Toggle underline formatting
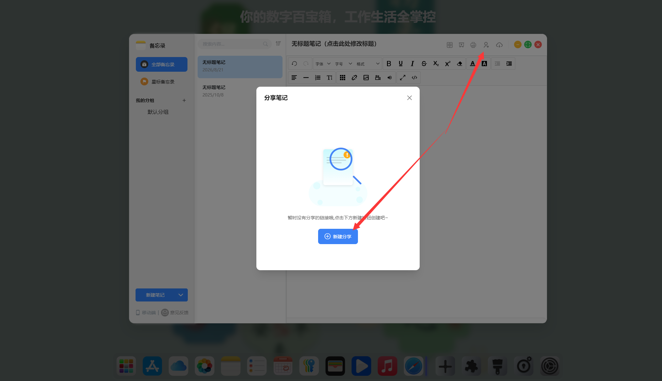This screenshot has width=662, height=381. [400, 64]
